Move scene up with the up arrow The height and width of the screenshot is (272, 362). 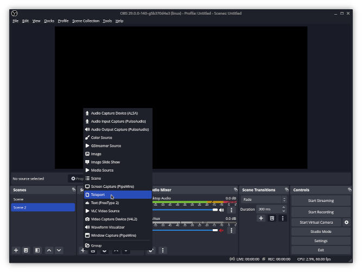click(x=49, y=250)
